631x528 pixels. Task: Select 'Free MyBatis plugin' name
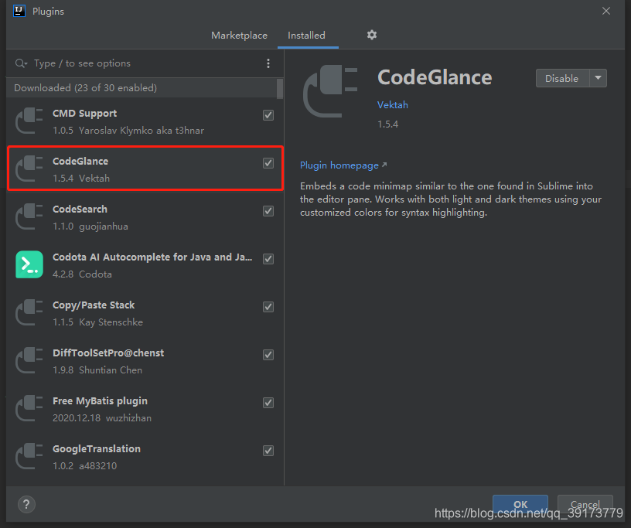101,400
